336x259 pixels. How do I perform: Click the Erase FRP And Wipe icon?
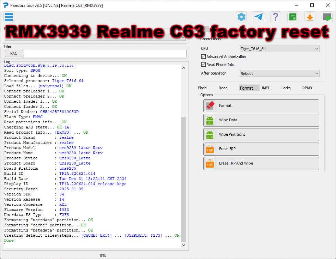click(x=210, y=164)
